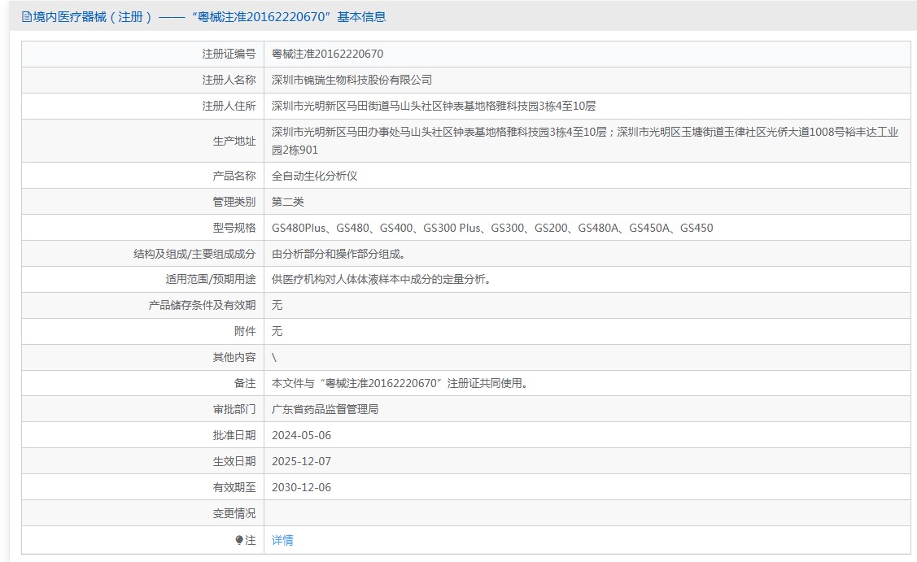Select the registration number 粤械注准20162220670 value
Viewport: 917px width, 562px height.
pyautogui.click(x=327, y=54)
